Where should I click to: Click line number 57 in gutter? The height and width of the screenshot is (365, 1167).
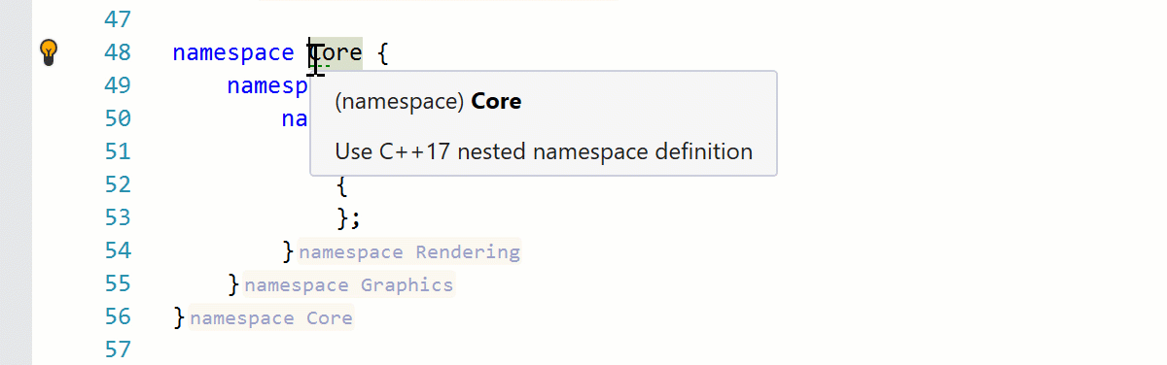click(x=117, y=349)
